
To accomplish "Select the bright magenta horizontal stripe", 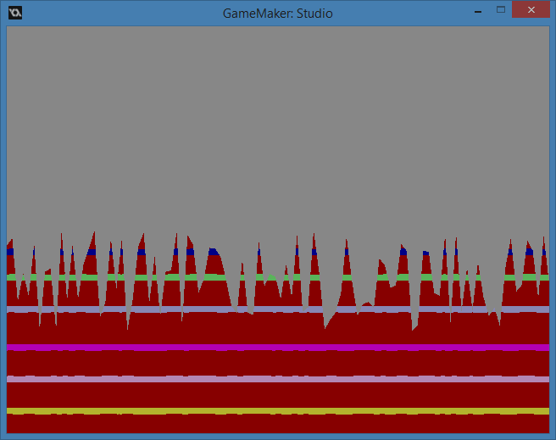I will tap(277, 348).
